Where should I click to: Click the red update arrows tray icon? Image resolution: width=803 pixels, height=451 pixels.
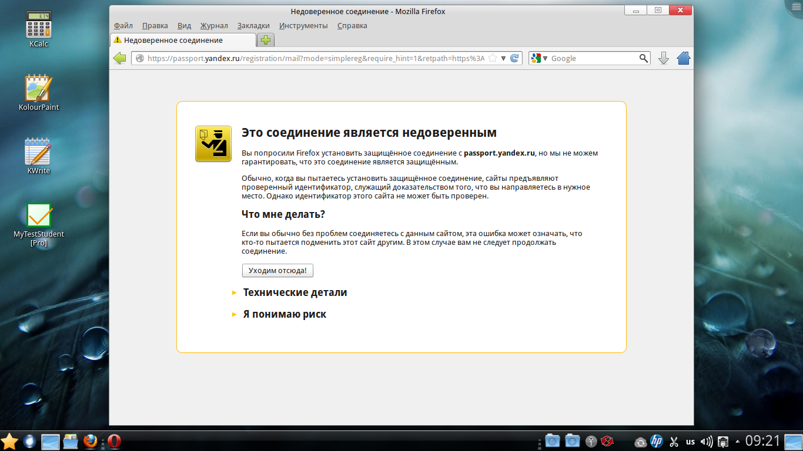tap(608, 441)
